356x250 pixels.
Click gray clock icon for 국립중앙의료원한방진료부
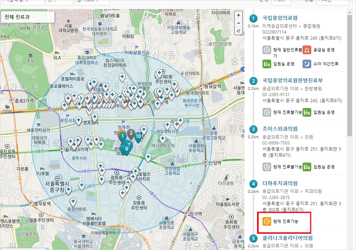click(267, 112)
